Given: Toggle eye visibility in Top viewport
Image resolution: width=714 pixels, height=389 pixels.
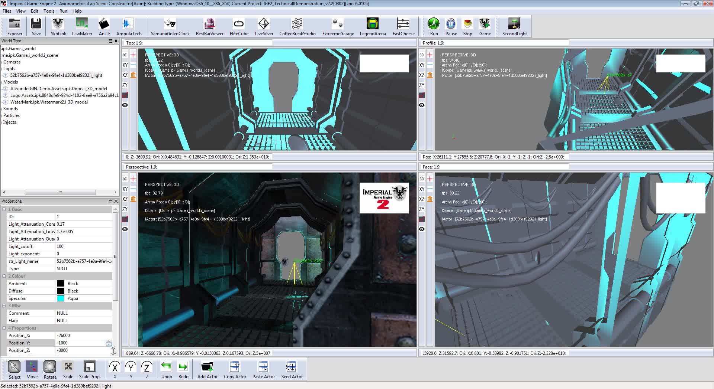Looking at the screenshot, I should (125, 105).
